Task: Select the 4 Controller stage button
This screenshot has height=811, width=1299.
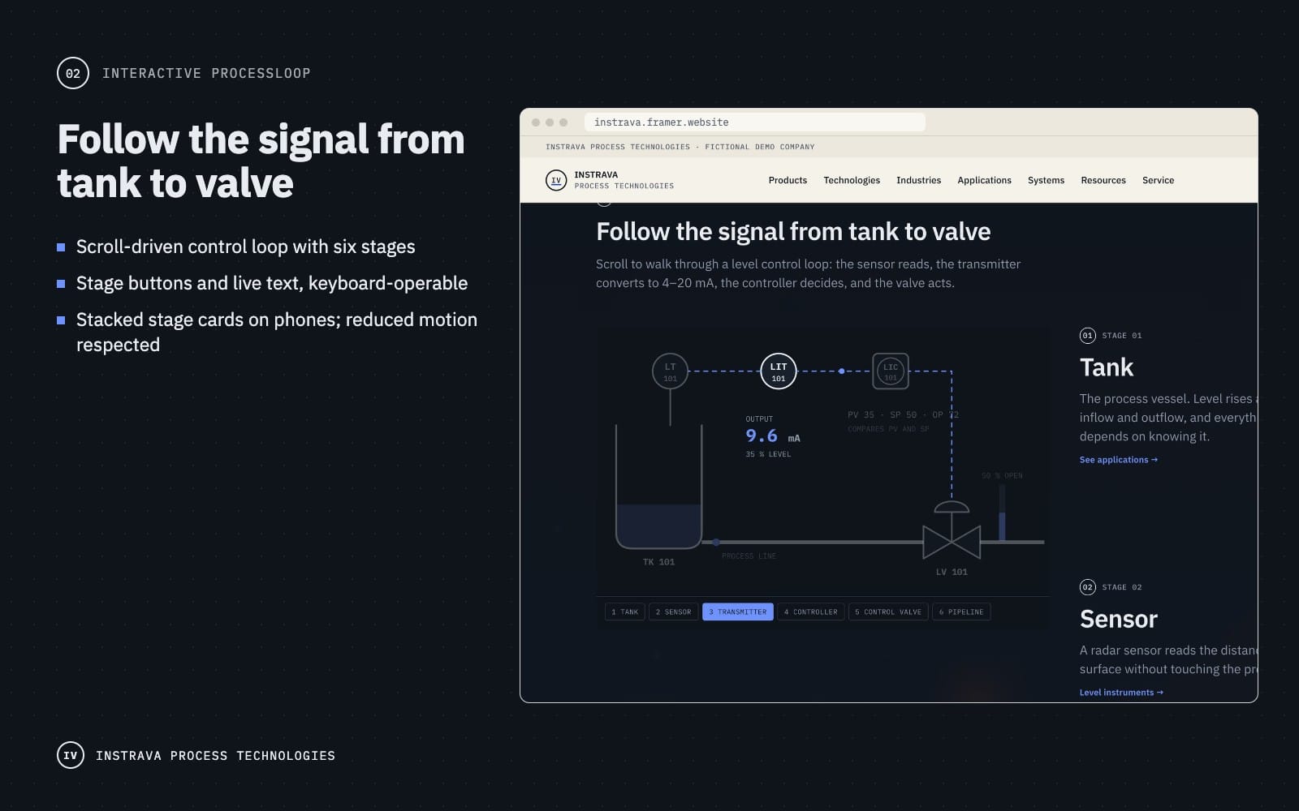Action: [x=810, y=611]
